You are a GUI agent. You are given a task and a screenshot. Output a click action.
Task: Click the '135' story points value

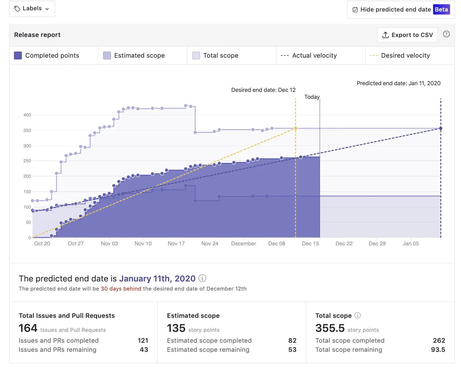(176, 328)
